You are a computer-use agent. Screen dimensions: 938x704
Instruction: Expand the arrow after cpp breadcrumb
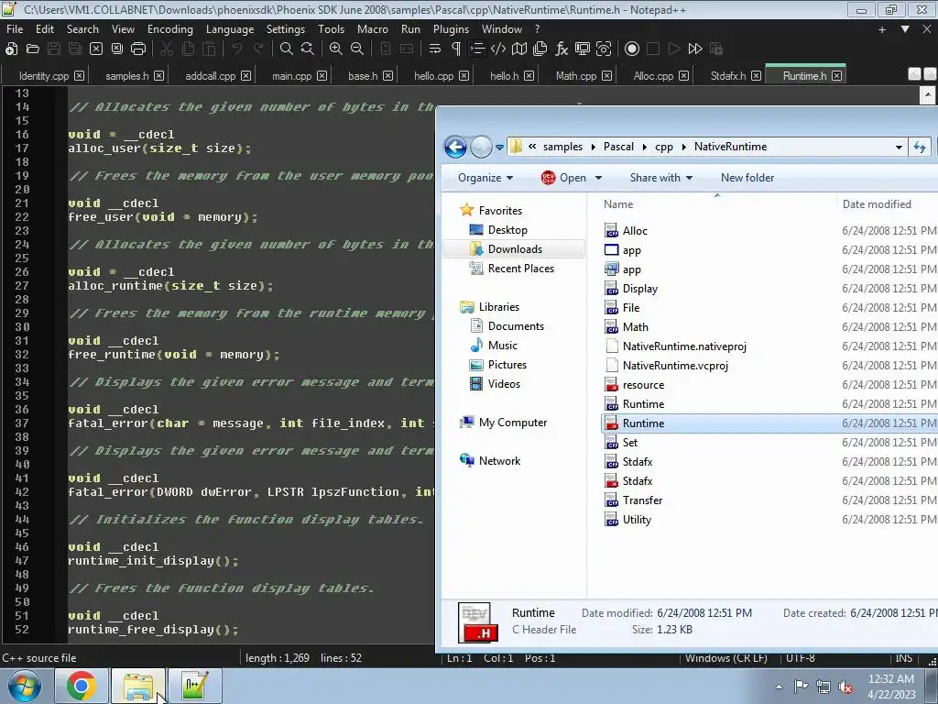pyautogui.click(x=683, y=148)
